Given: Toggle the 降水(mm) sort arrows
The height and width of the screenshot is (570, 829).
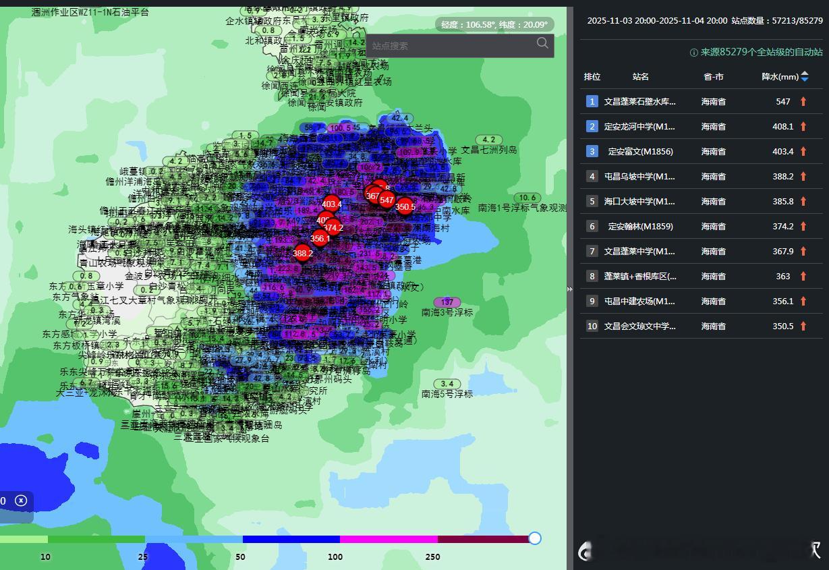Looking at the screenshot, I should 805,77.
